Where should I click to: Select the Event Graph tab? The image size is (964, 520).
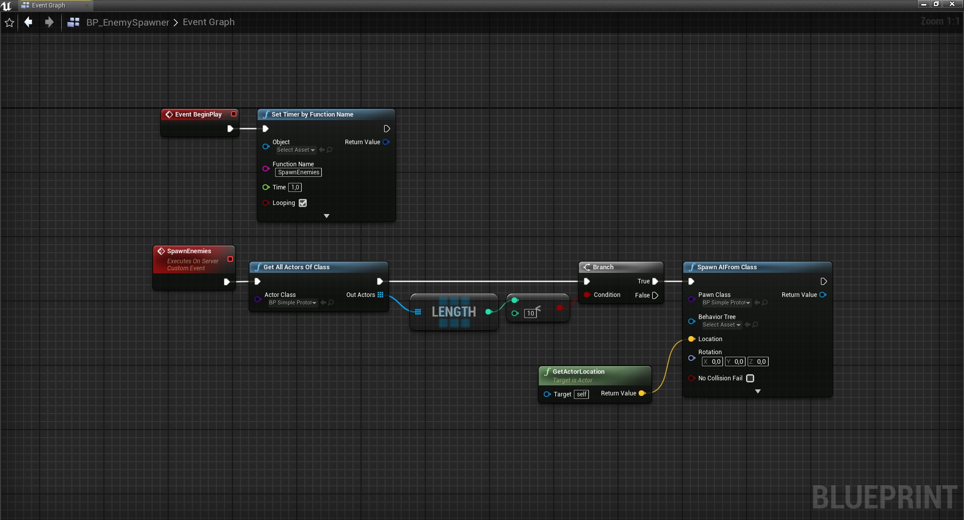(x=48, y=6)
